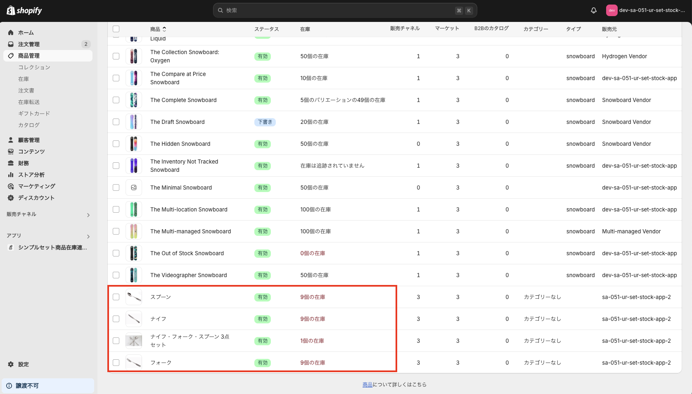Viewport: 692px width, 394px height.
Task: Click the ステータス column header
Action: pyautogui.click(x=266, y=29)
